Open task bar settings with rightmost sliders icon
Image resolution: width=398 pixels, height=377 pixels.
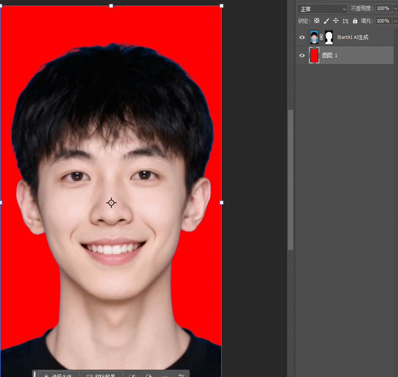pos(181,374)
